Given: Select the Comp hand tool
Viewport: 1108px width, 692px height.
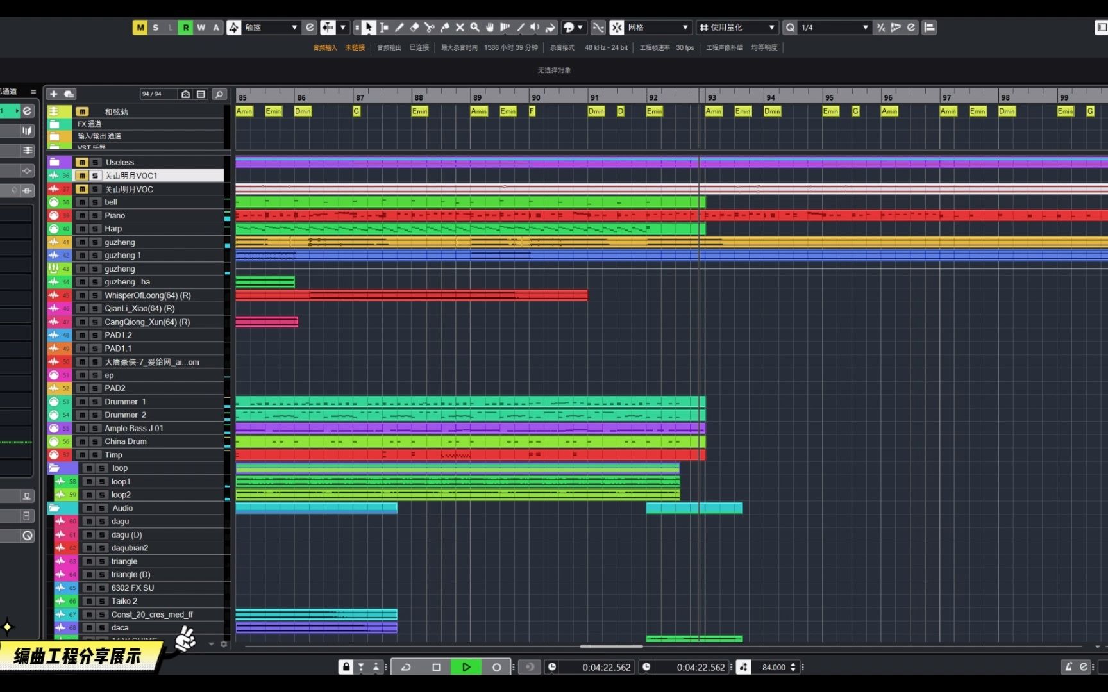Looking at the screenshot, I should 491,28.
